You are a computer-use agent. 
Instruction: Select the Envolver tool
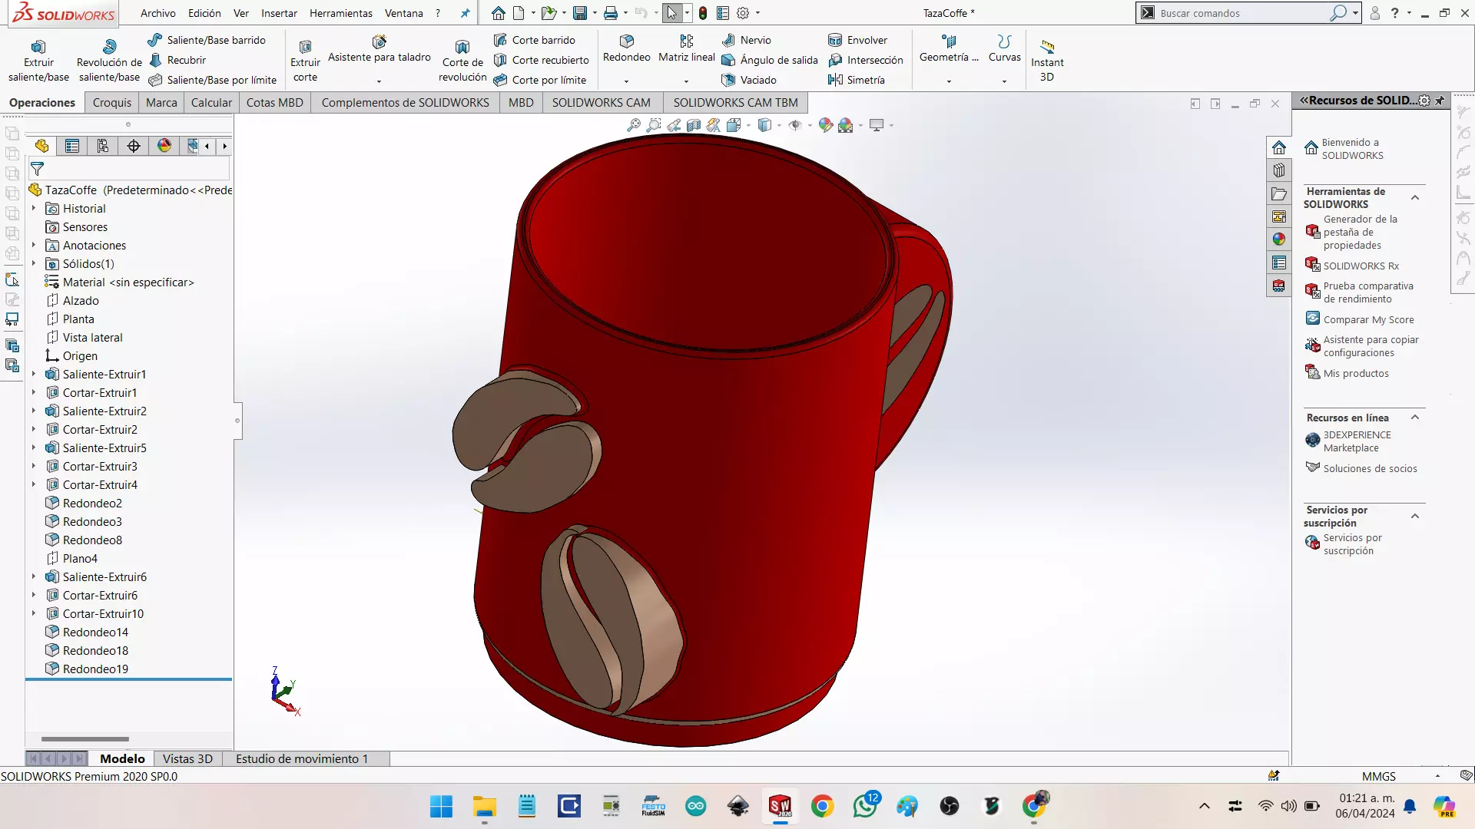pos(857,40)
